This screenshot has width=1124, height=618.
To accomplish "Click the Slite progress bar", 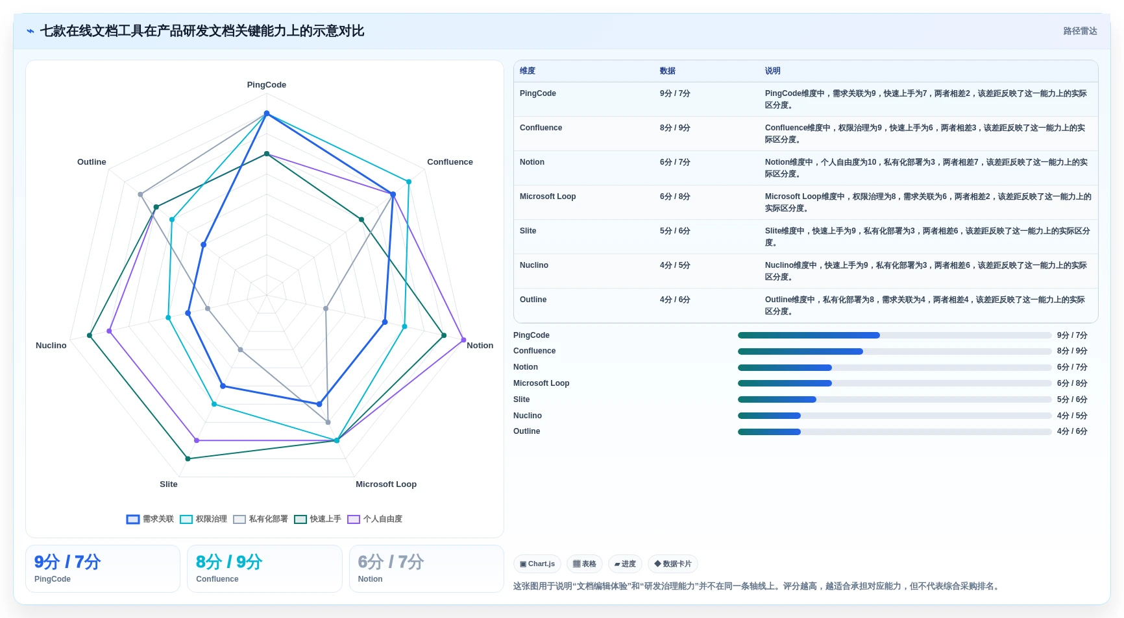I will click(894, 399).
